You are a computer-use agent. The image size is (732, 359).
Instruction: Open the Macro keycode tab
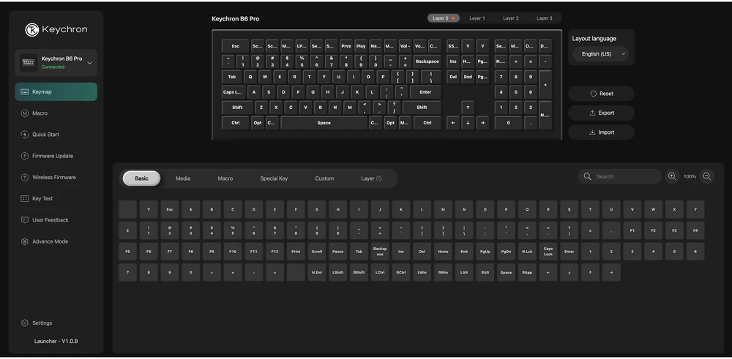[x=225, y=178]
